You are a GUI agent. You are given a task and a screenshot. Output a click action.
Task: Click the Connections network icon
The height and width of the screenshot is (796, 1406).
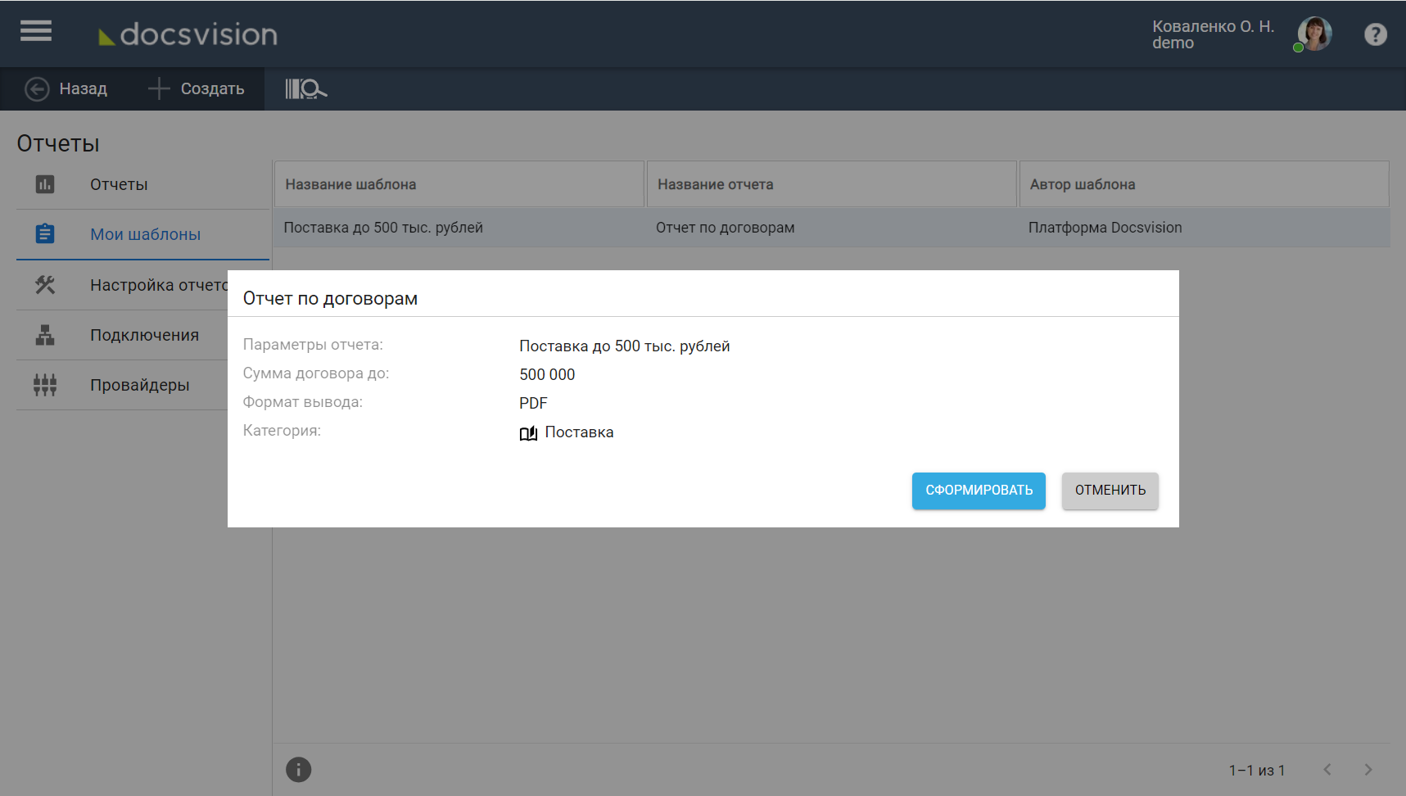click(x=45, y=335)
